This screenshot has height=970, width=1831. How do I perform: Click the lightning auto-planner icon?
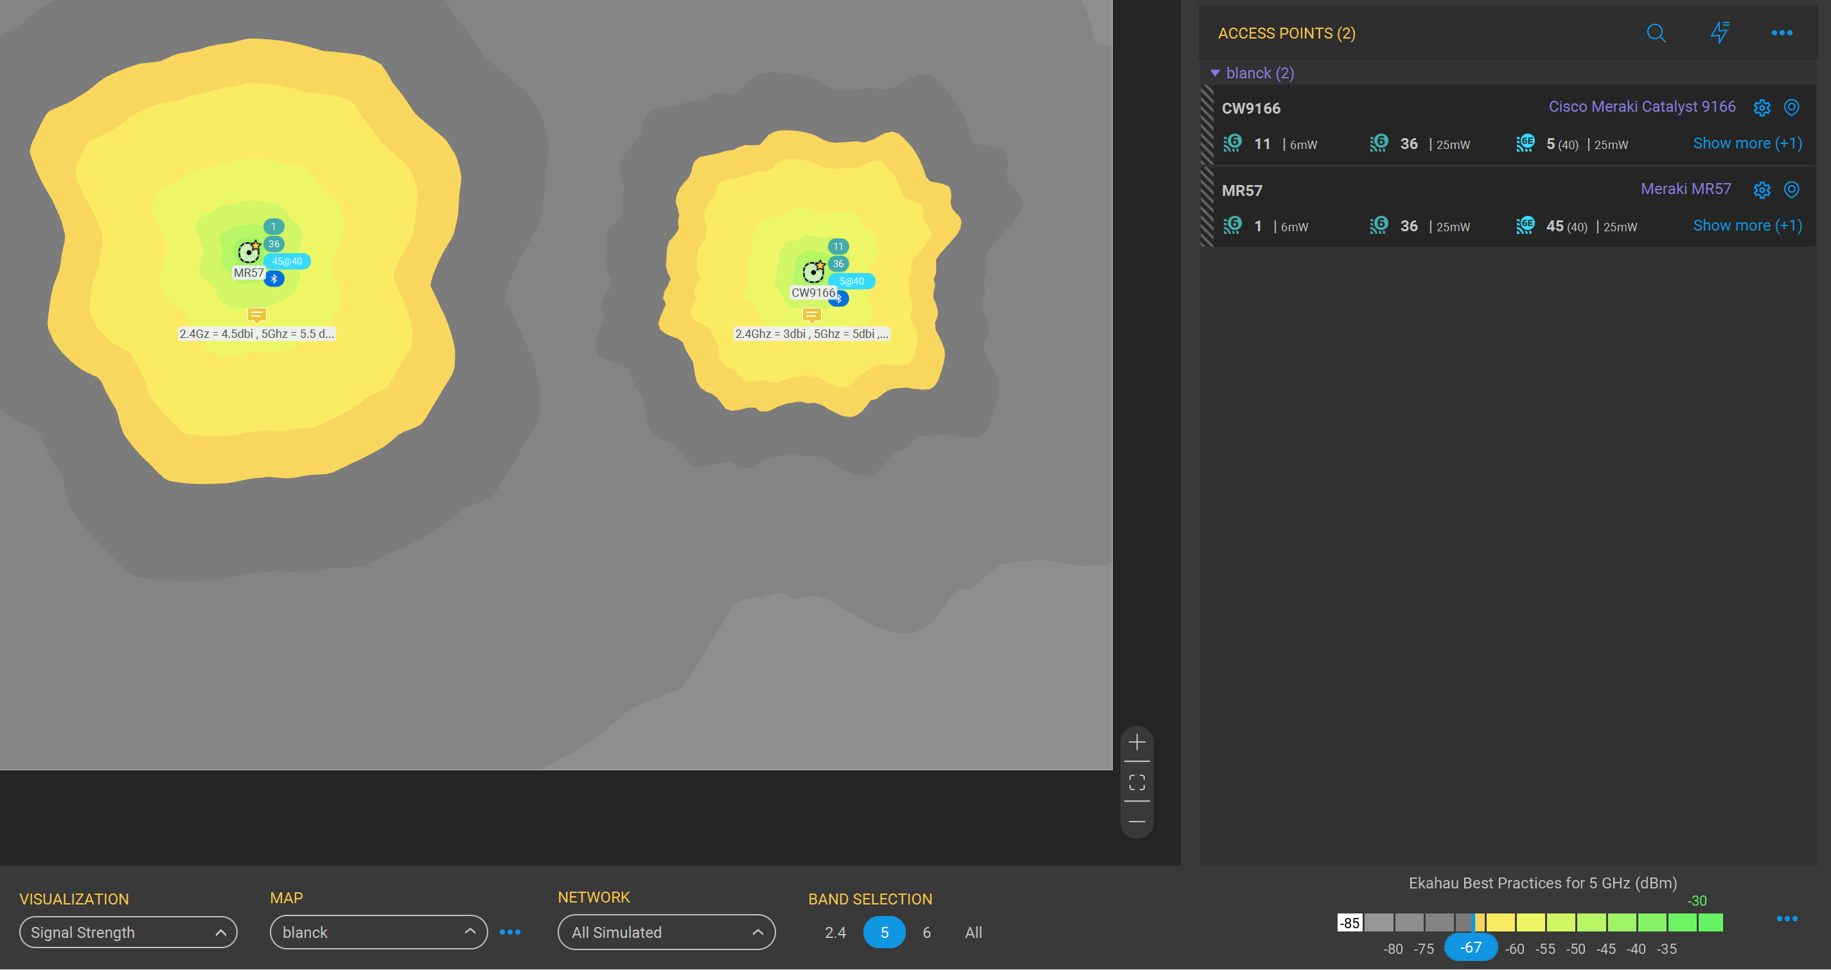(1719, 33)
